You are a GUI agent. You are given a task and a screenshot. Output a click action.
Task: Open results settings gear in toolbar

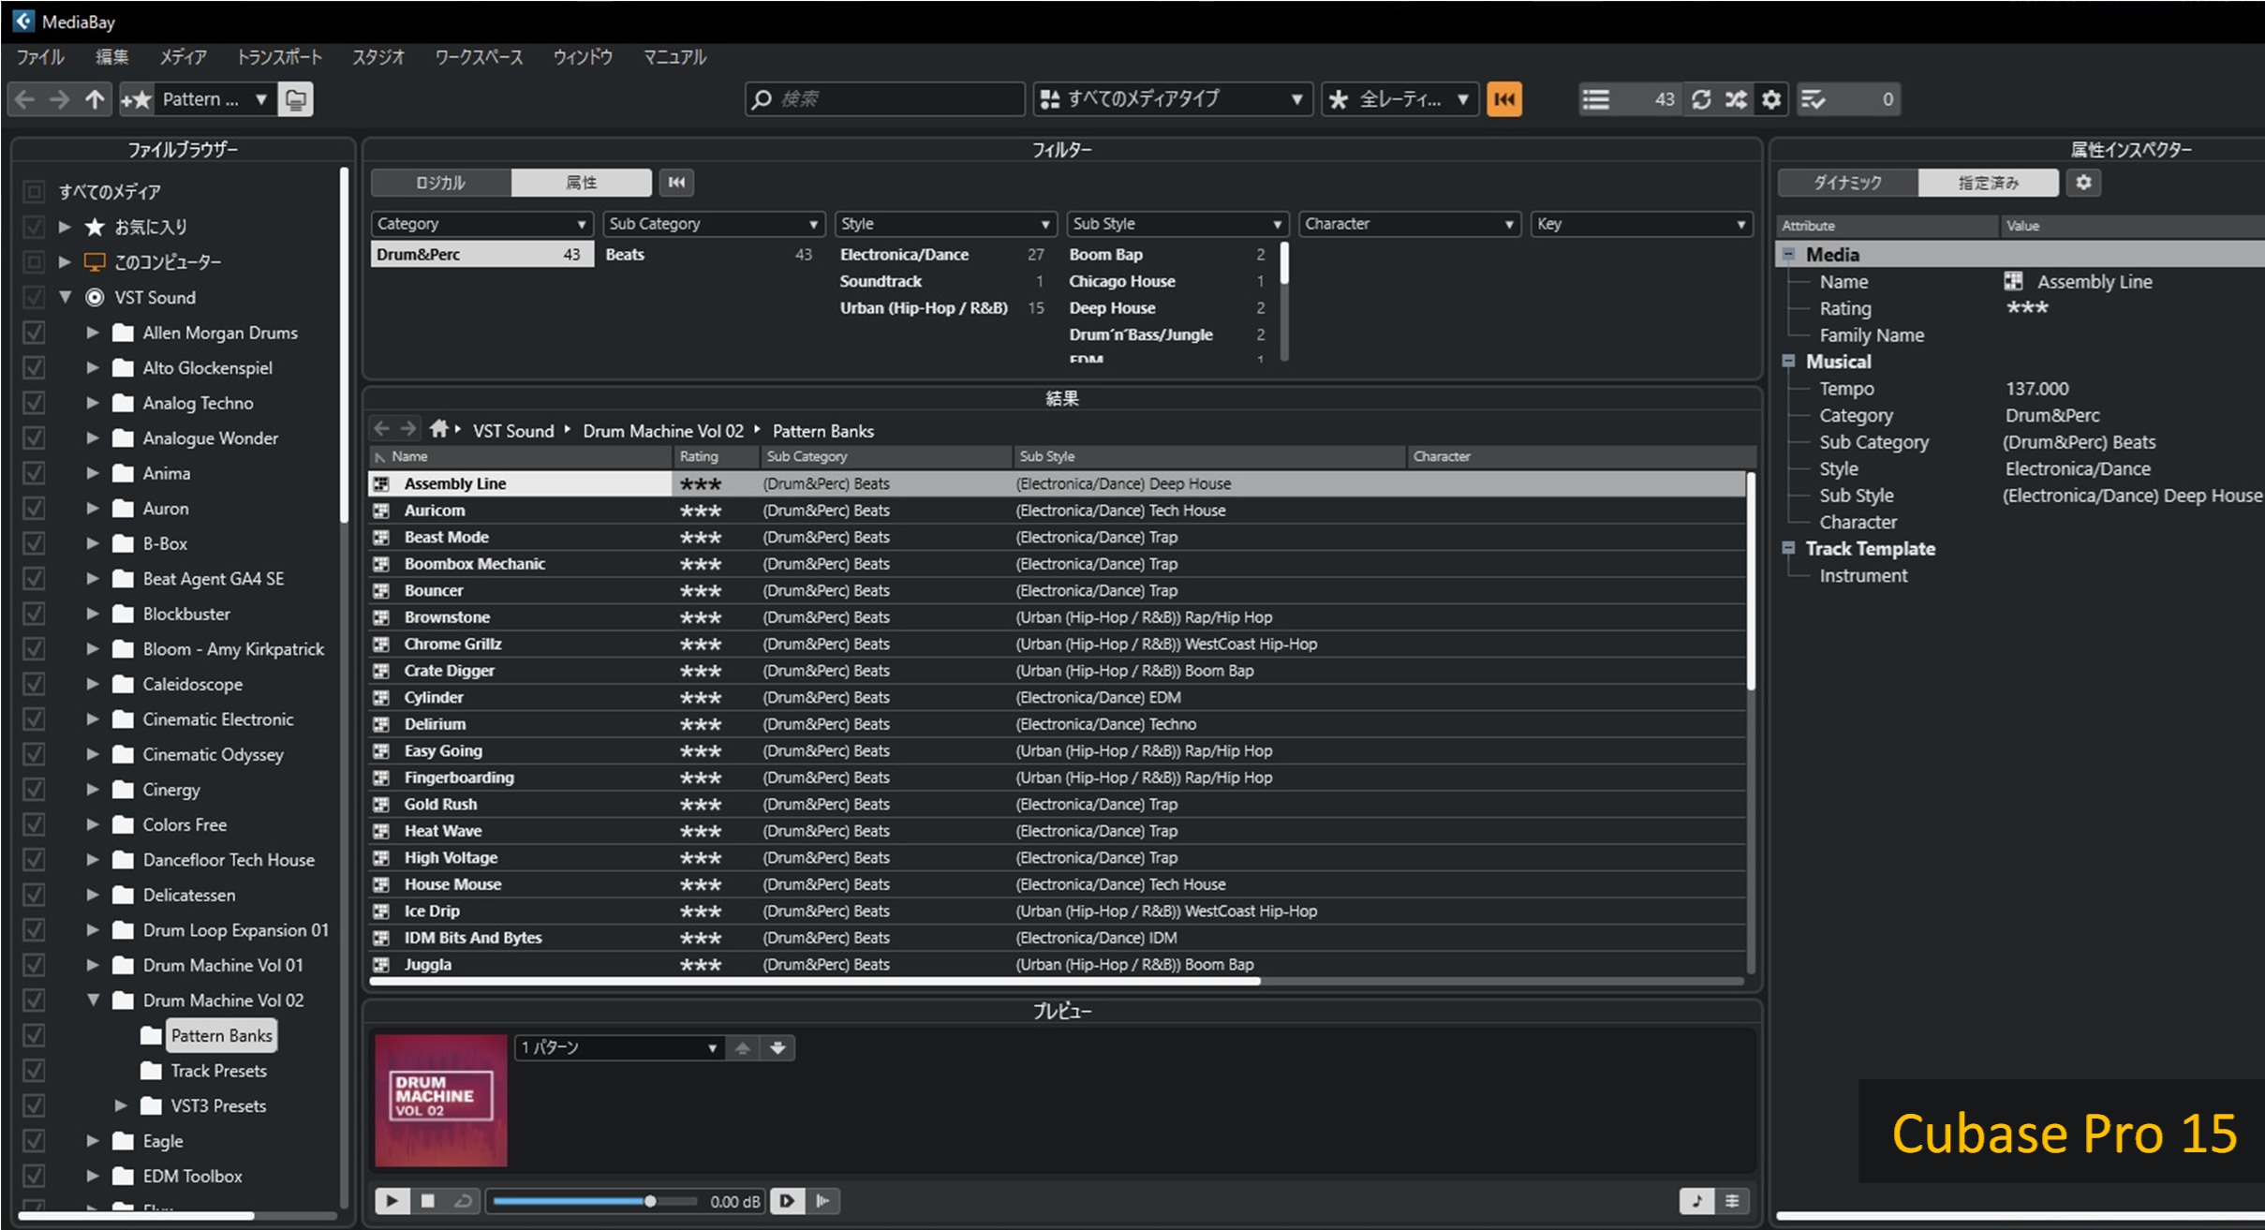pyautogui.click(x=1770, y=99)
